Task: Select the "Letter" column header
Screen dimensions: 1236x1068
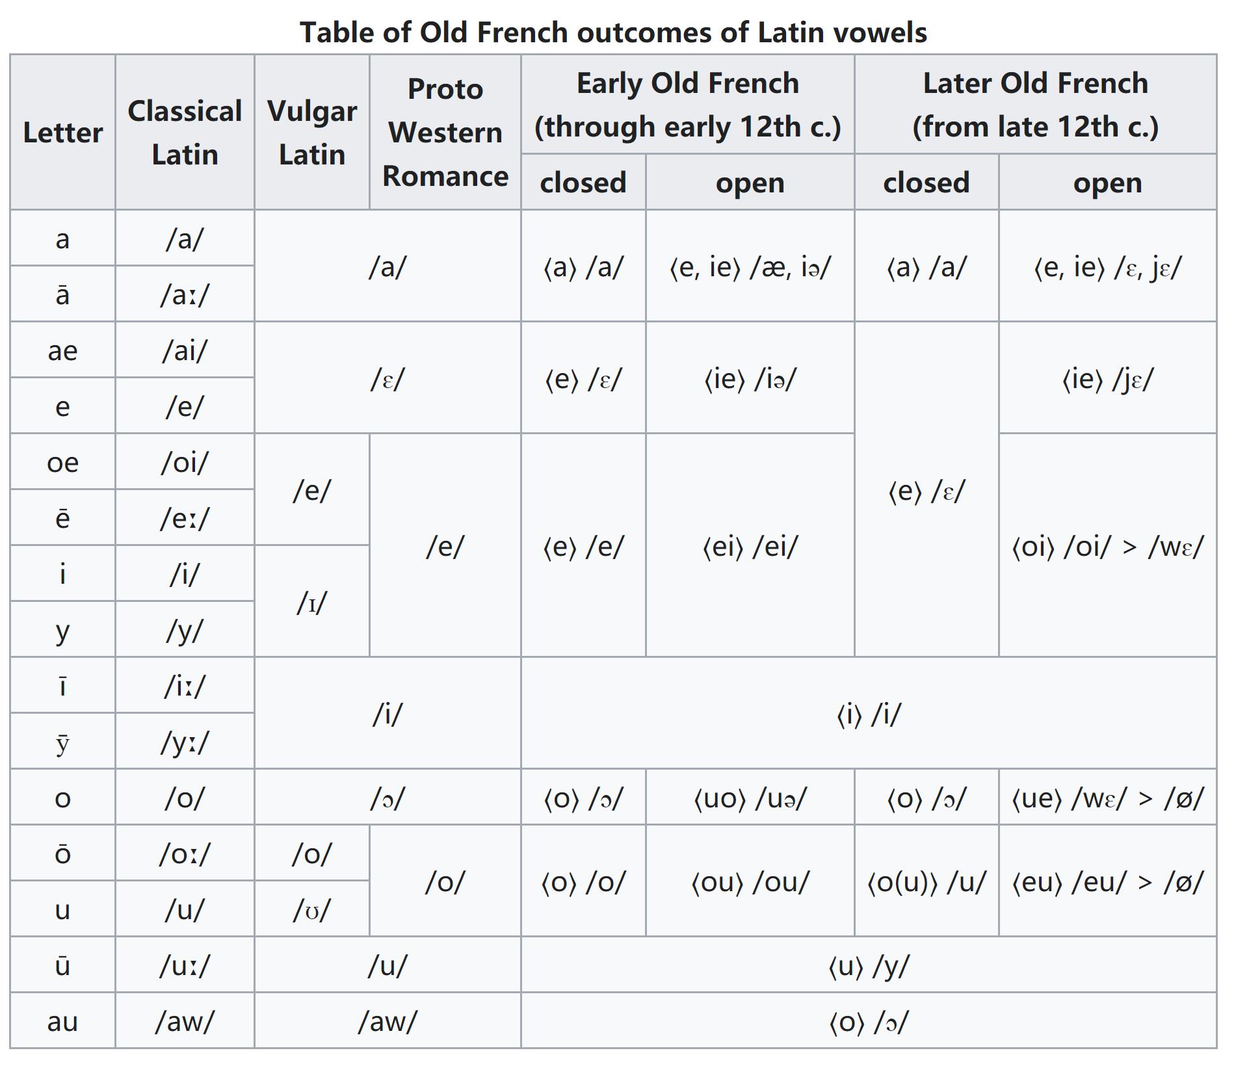Action: (62, 133)
